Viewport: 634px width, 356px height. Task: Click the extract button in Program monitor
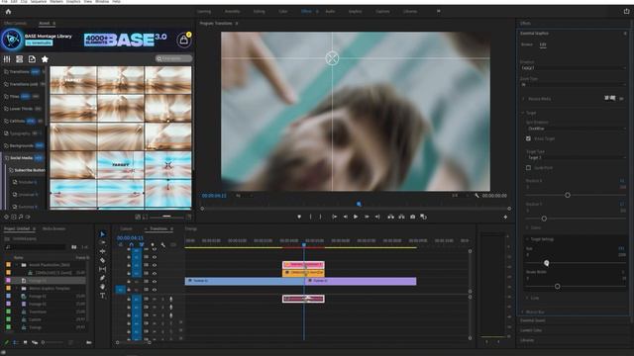(401, 217)
